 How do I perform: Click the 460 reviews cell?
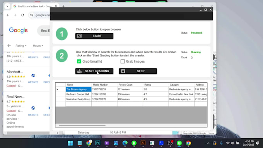[130, 99]
